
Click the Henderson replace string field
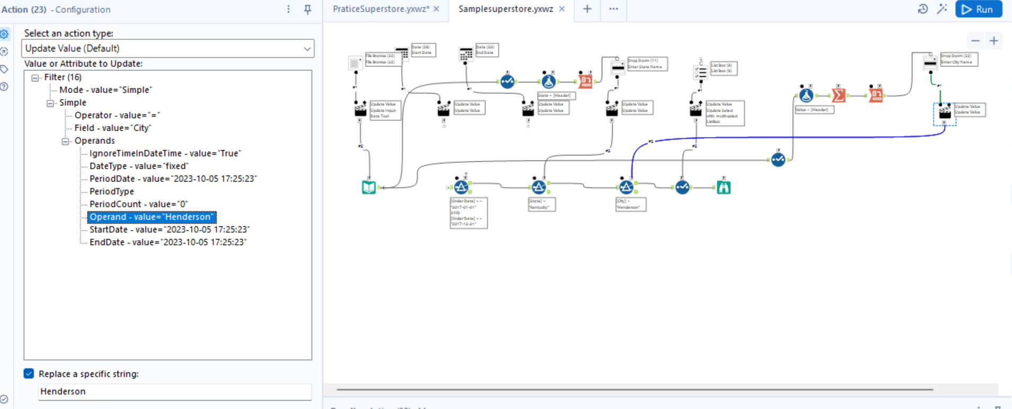coord(175,392)
